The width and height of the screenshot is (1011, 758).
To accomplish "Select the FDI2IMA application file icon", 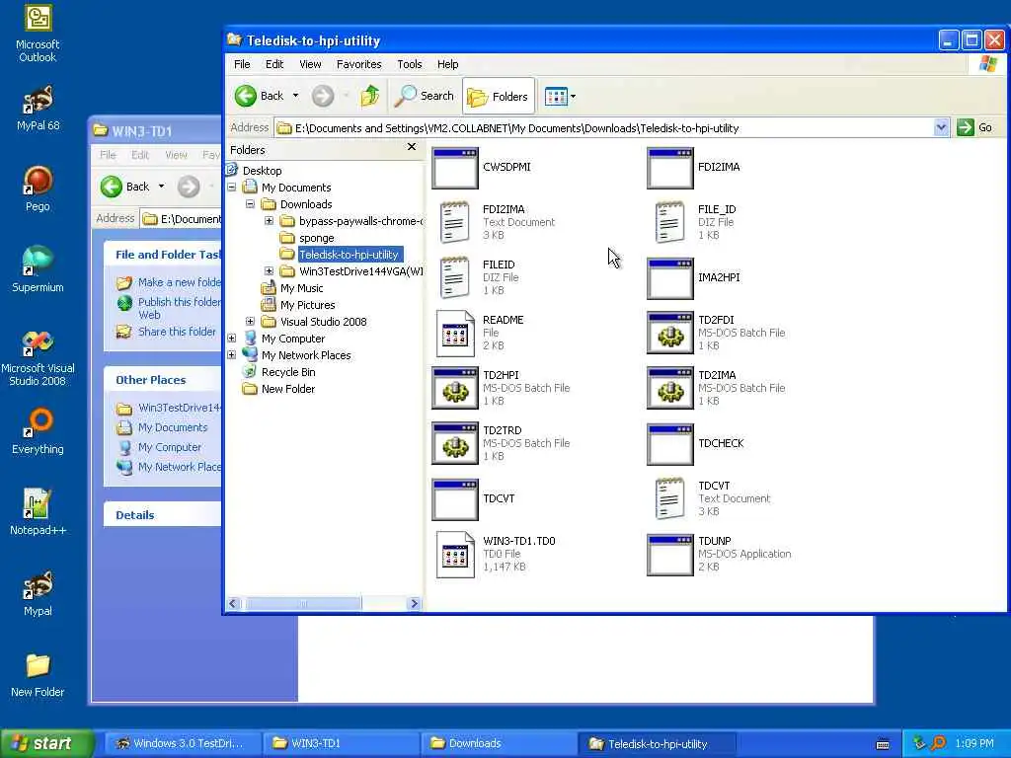I will (x=694, y=168).
